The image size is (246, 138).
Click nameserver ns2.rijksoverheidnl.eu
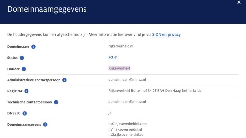[x=126, y=135]
